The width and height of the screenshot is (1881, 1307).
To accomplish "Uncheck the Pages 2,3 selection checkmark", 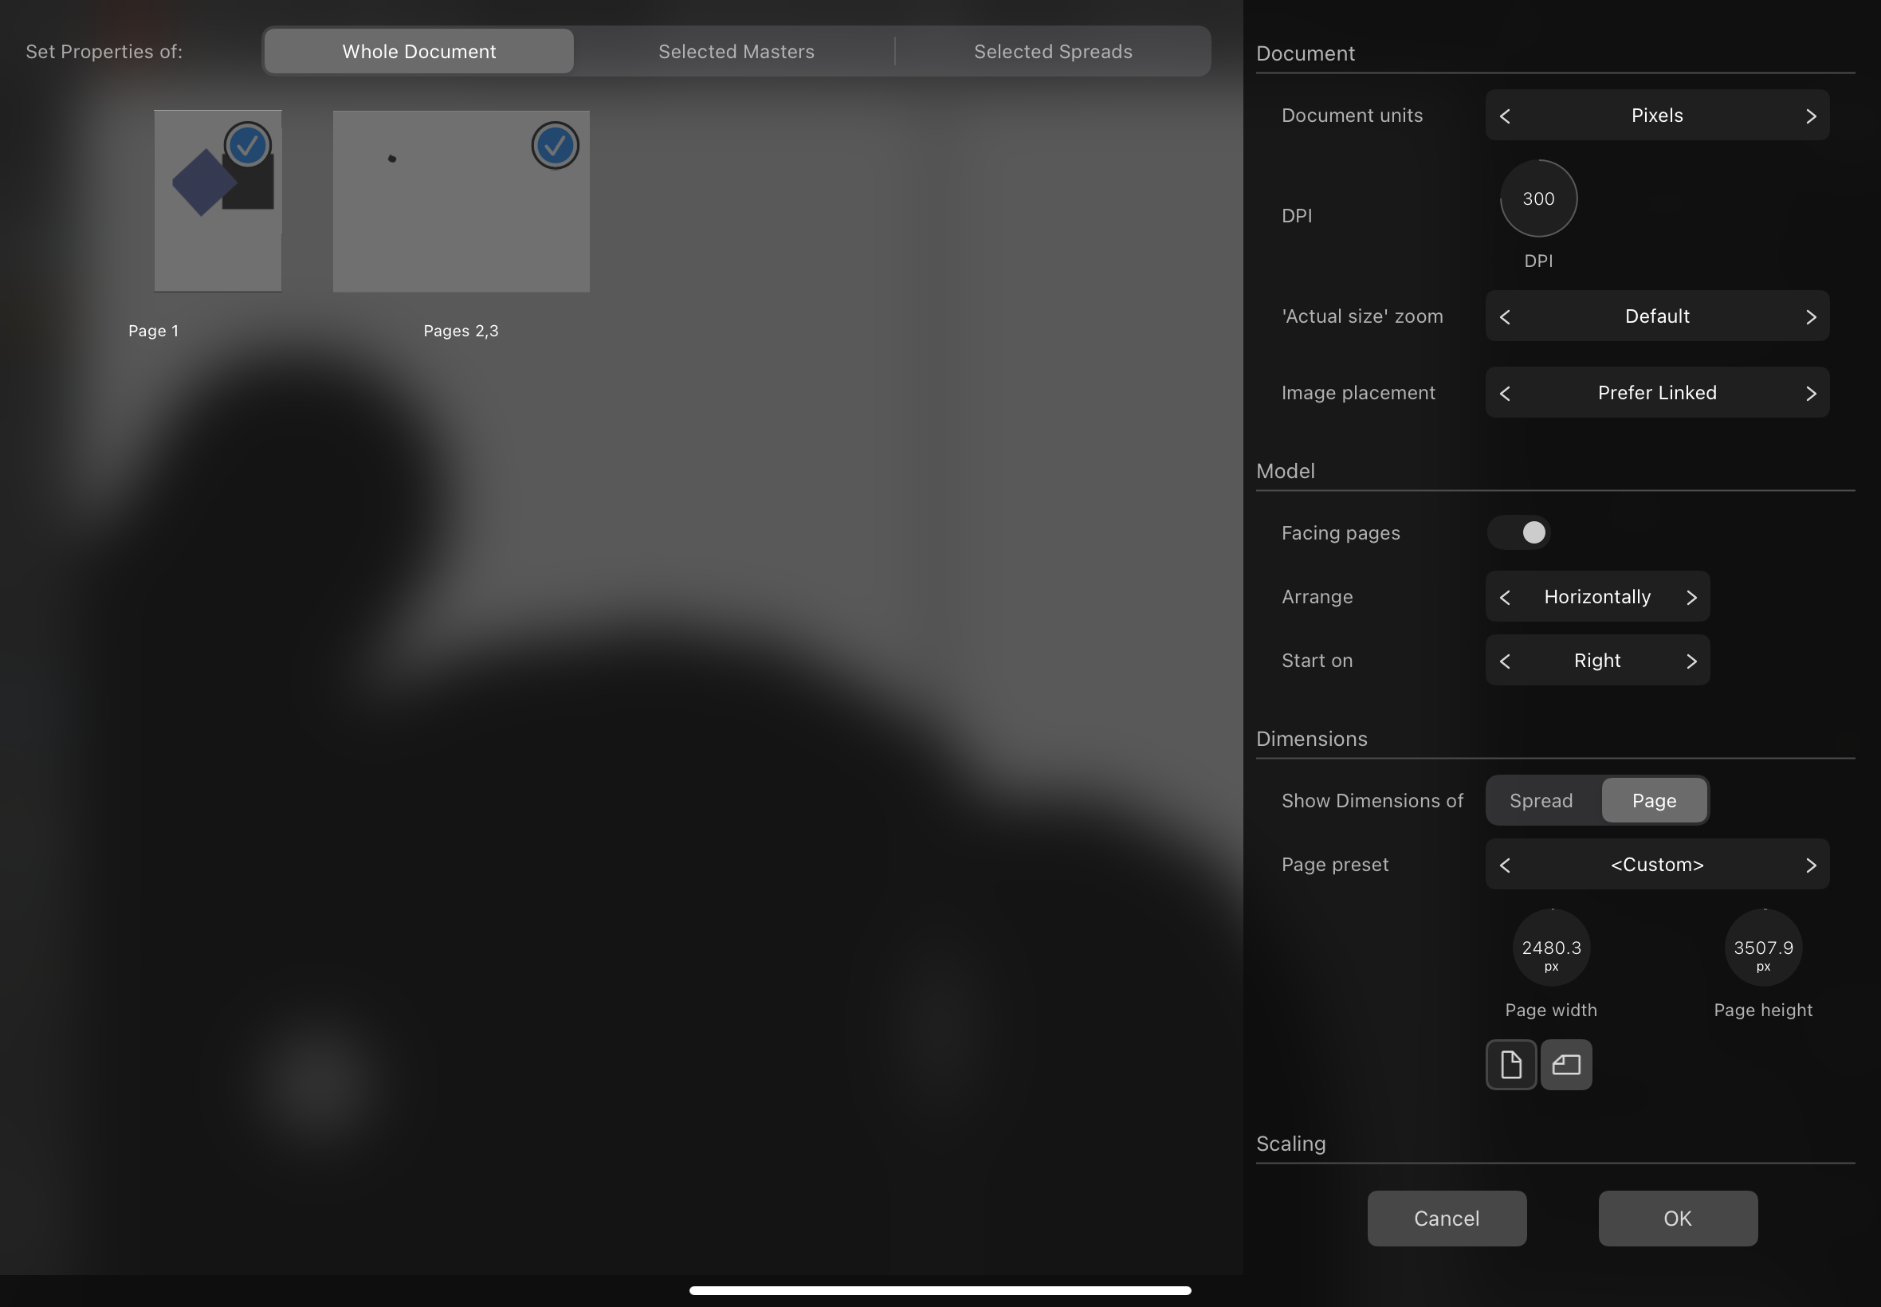I will [556, 146].
